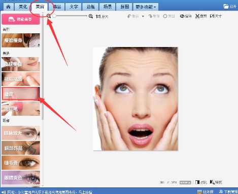The width and height of the screenshot is (238, 194).
Task: Open the 腮红笔 blush tool
Action: pyautogui.click(x=21, y=109)
